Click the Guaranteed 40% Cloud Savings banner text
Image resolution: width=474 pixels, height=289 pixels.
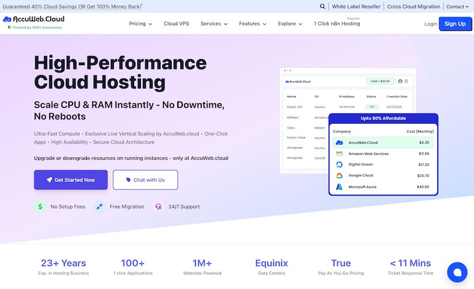(x=73, y=6)
